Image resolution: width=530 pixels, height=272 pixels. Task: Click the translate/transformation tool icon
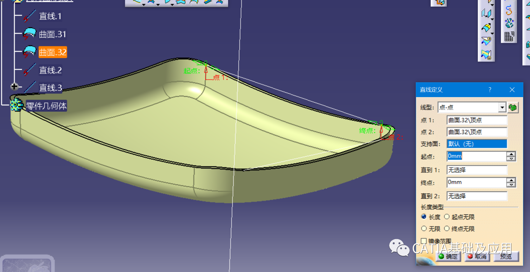point(486,14)
